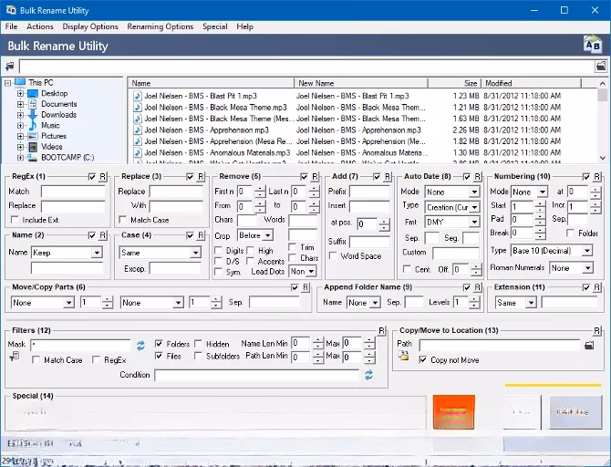The width and height of the screenshot is (611, 467).
Task: Select Joel Nielsen - BMS - Apprehension.mp3 file
Action: click(206, 130)
